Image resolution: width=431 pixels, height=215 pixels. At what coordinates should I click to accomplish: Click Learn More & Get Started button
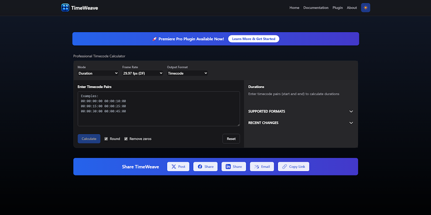coord(254,39)
